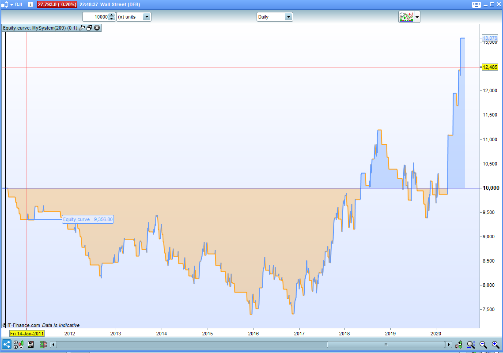Zoom in using the plus magnifier
Image resolution: width=503 pixels, height=353 pixels.
pos(495,345)
